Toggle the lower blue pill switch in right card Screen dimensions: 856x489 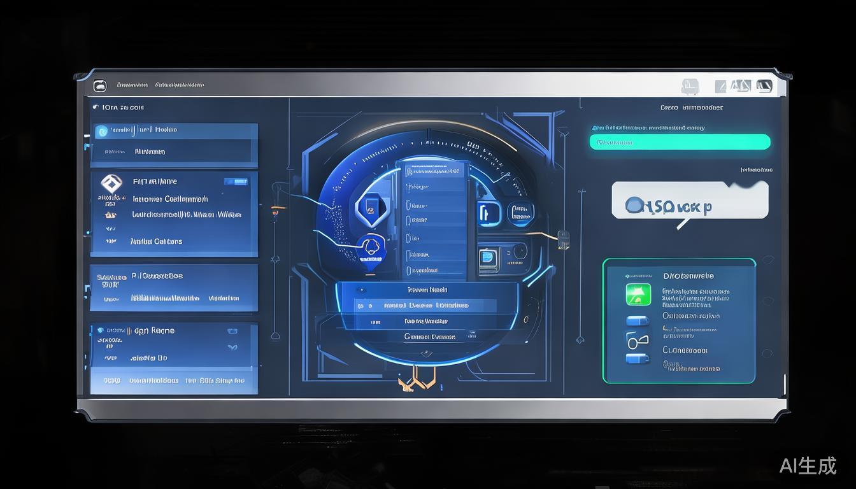pos(637,359)
